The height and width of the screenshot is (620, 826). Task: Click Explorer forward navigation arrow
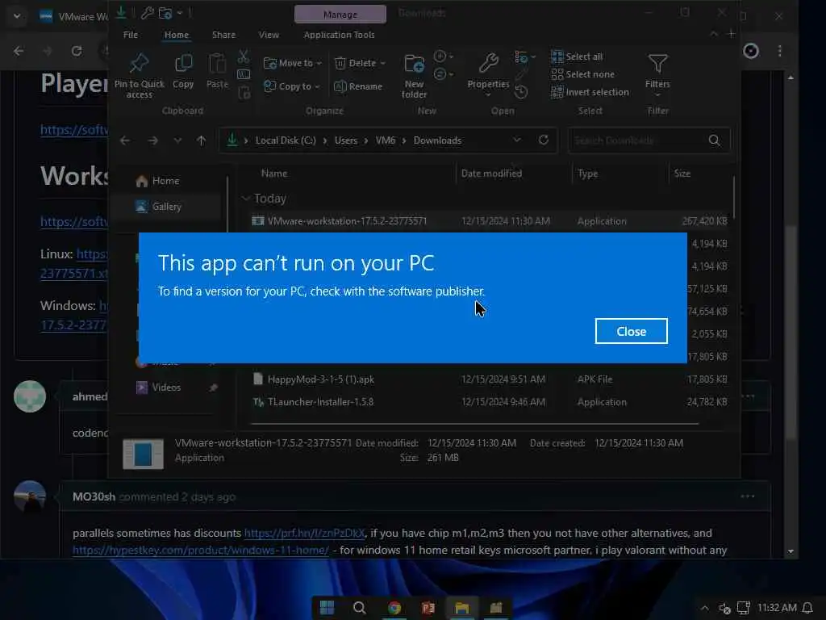click(152, 140)
